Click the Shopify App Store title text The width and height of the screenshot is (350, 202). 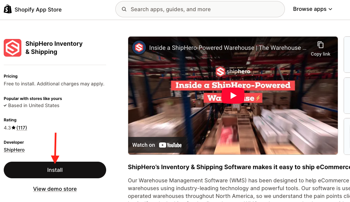(x=38, y=9)
